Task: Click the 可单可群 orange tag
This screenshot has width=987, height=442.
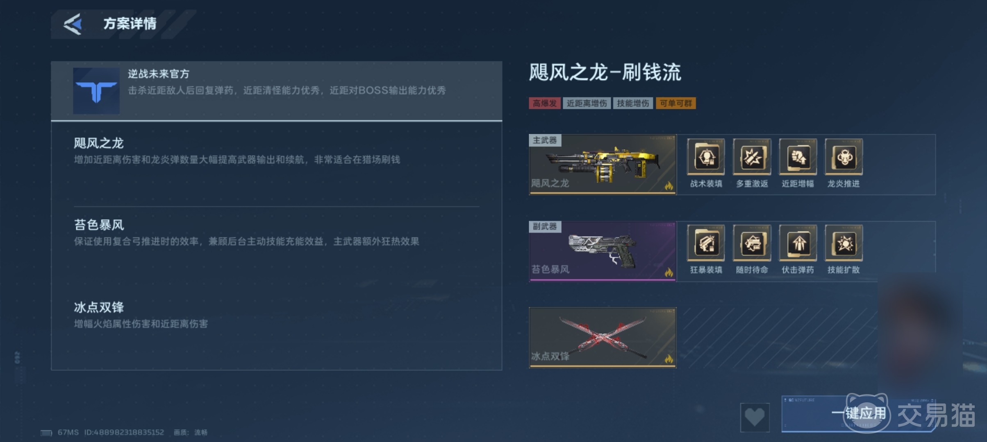Action: point(675,103)
